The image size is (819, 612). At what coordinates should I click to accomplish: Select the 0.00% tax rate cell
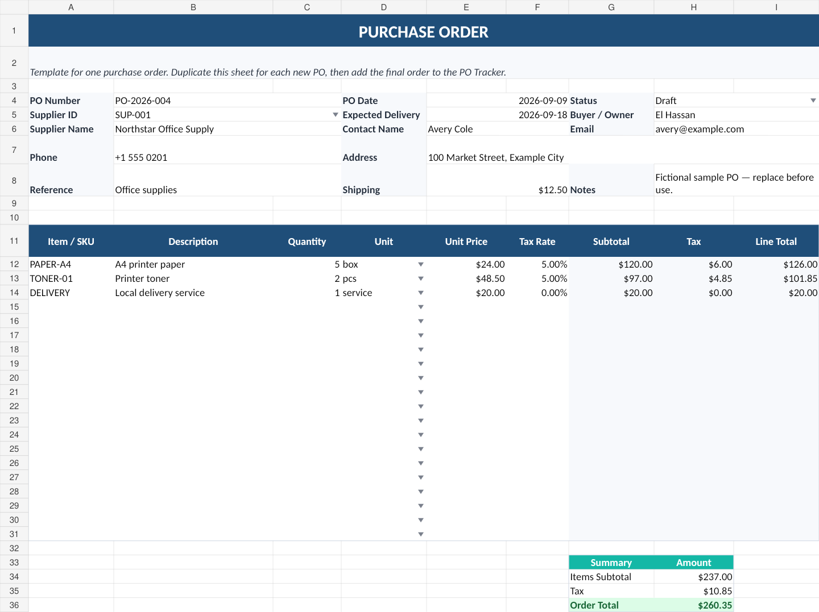tap(537, 293)
